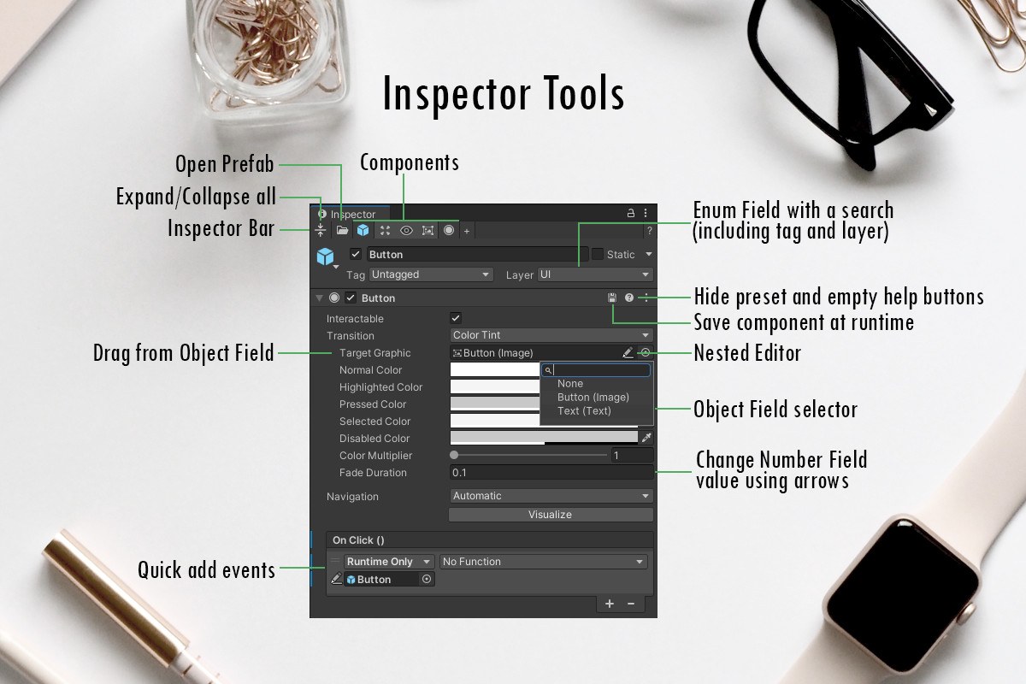Toggle the Static checkbox
The width and height of the screenshot is (1026, 684).
(x=598, y=254)
